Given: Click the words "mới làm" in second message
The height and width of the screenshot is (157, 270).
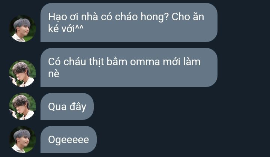Looking at the screenshot, I should click(181, 61).
